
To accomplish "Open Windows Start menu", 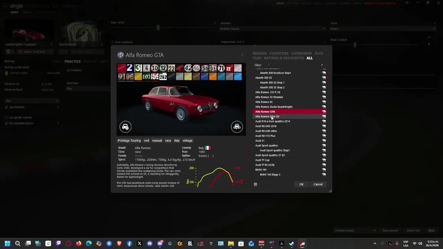I will tap(7, 243).
